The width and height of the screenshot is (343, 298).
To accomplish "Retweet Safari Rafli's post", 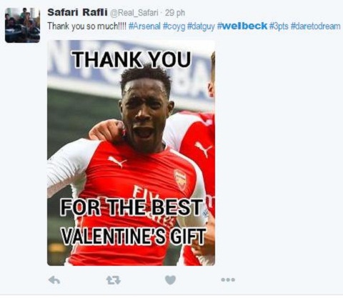I will (x=114, y=280).
